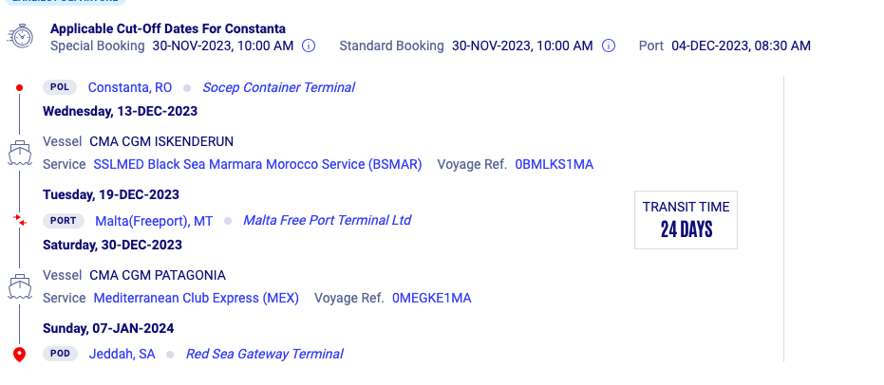Viewport: 884px width, 385px height.
Task: Click the second vessel ship icon
Action: pyautogui.click(x=19, y=286)
